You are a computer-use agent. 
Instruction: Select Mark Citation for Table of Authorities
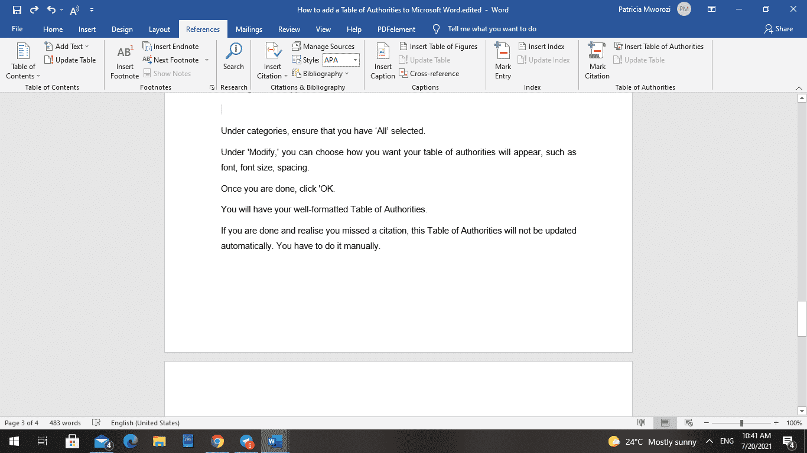(x=597, y=61)
